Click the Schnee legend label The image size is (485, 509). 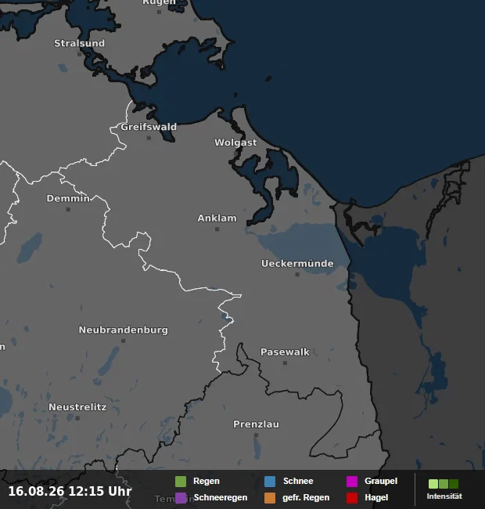point(298,481)
